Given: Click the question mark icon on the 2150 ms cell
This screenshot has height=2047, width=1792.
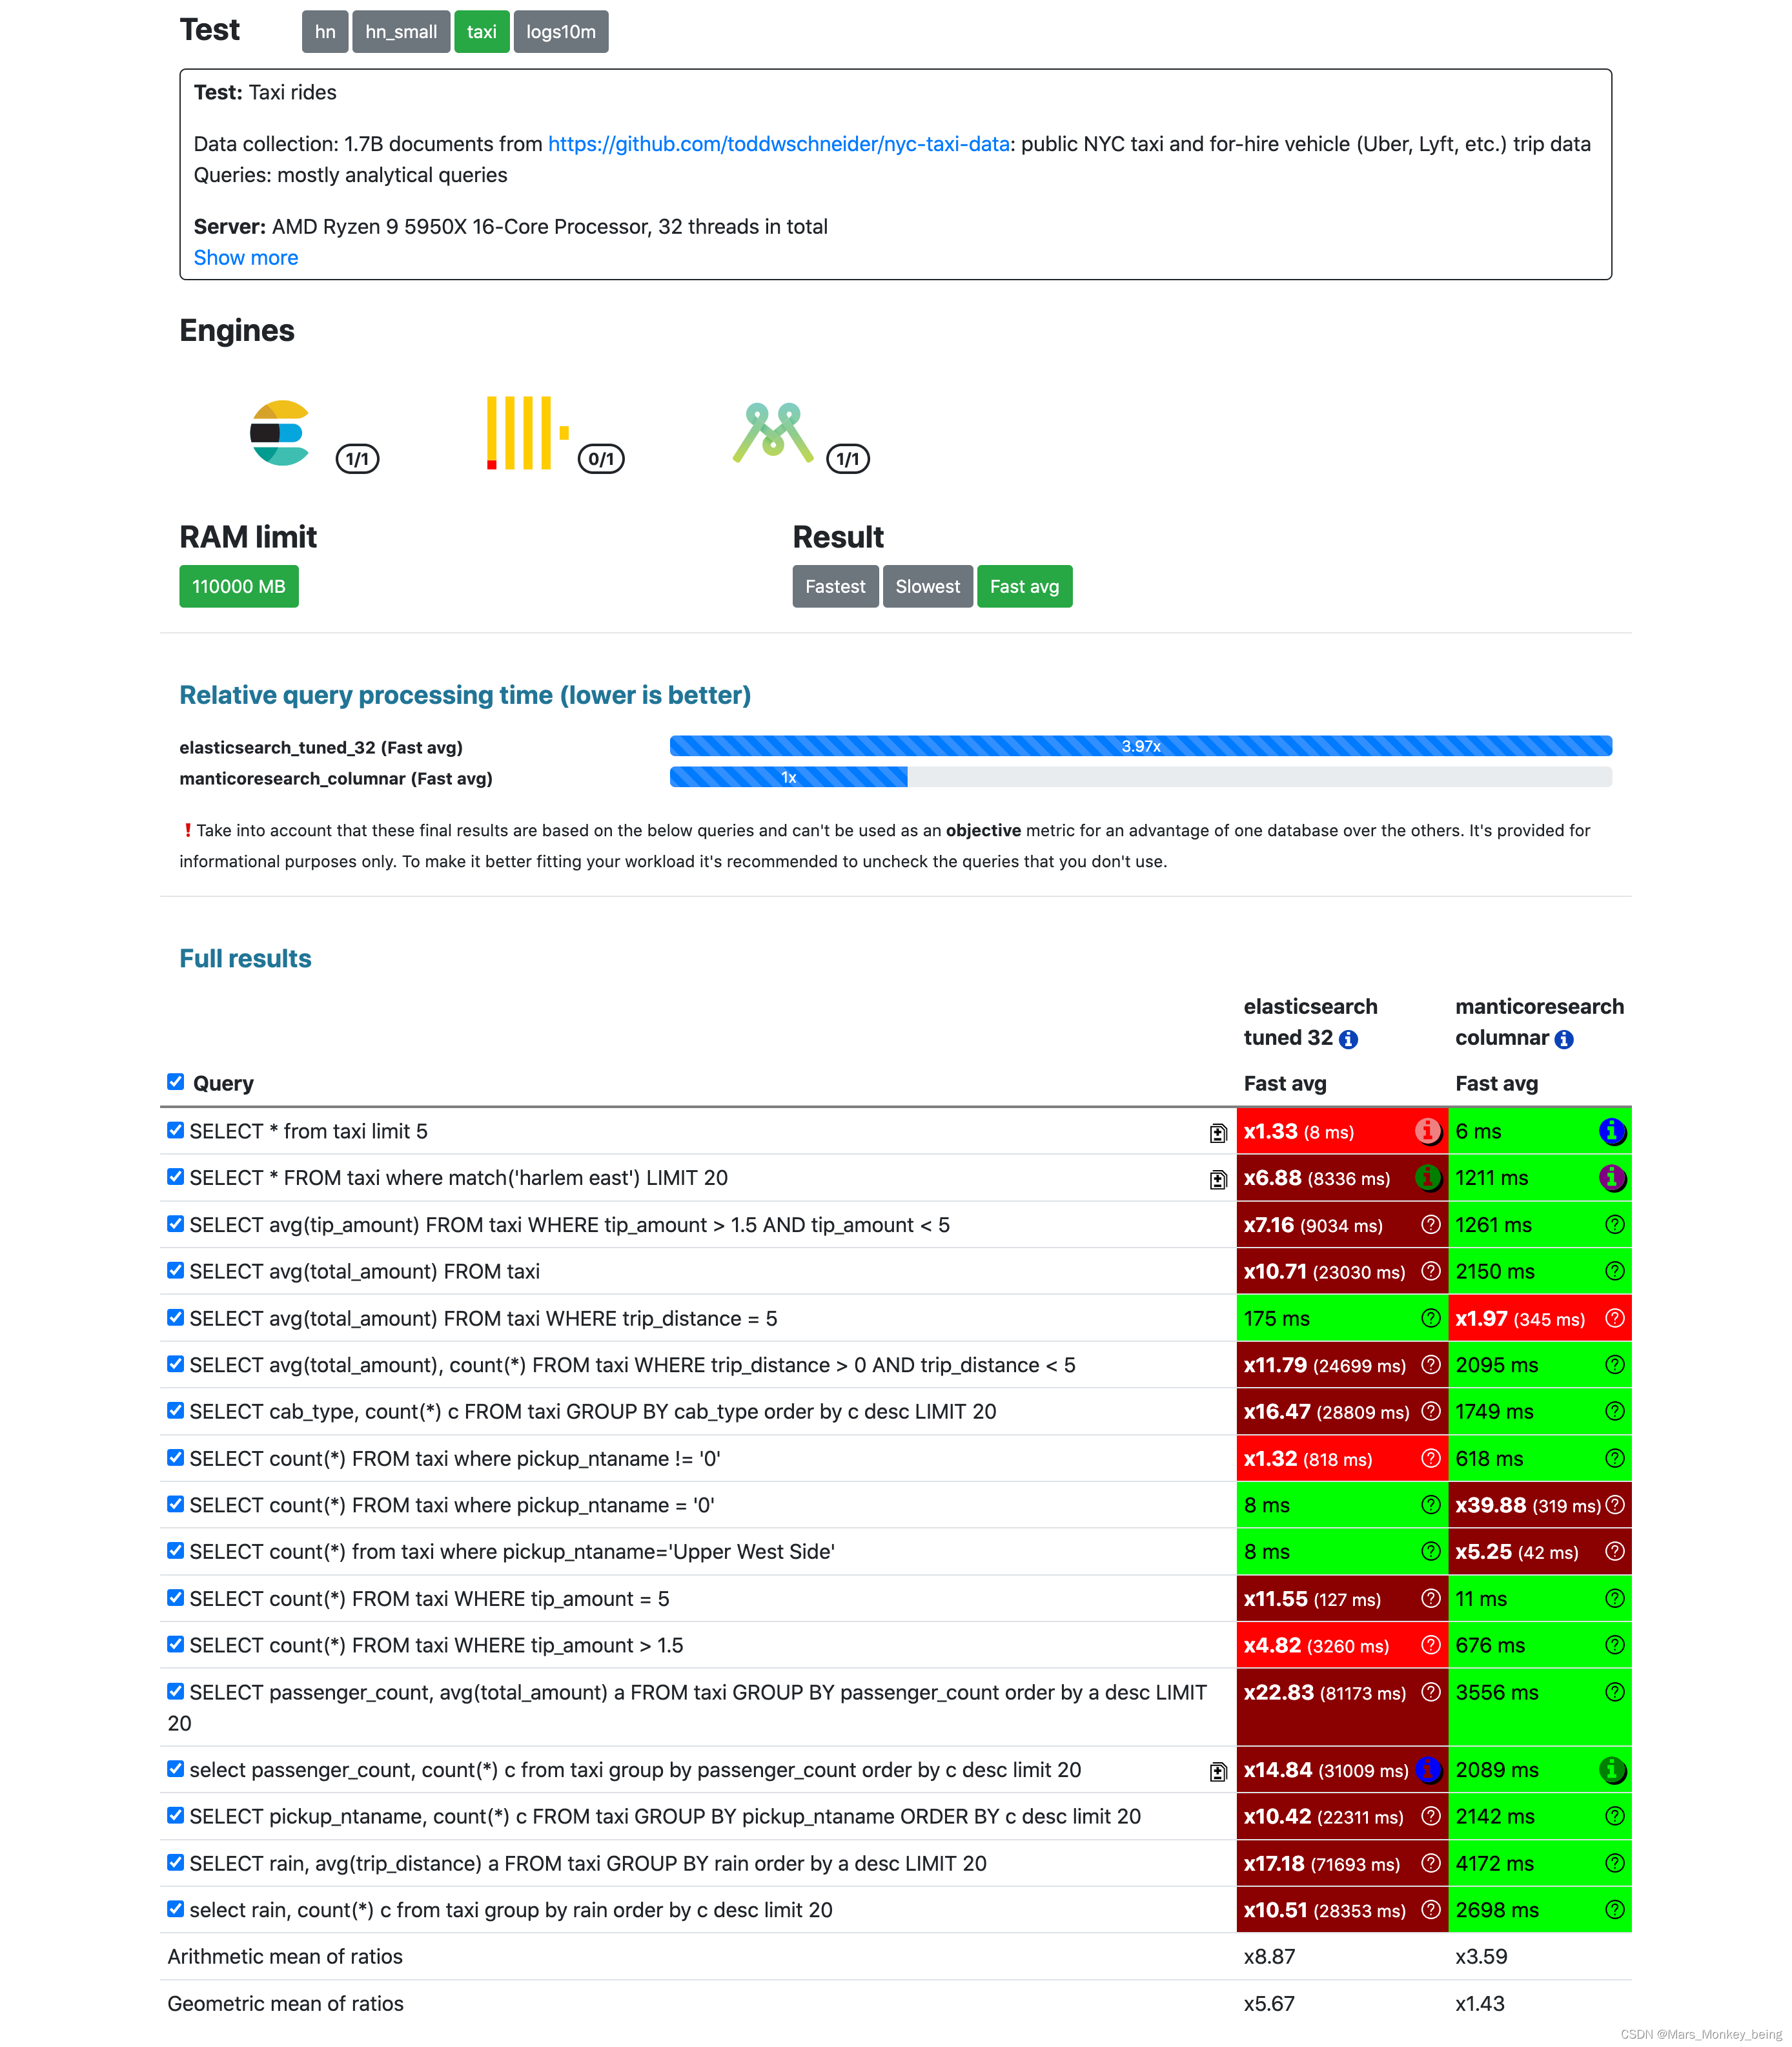Looking at the screenshot, I should tap(1614, 1271).
